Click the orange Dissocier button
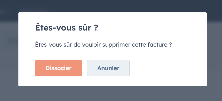Viewport: 222px width, 101px height. pyautogui.click(x=59, y=68)
